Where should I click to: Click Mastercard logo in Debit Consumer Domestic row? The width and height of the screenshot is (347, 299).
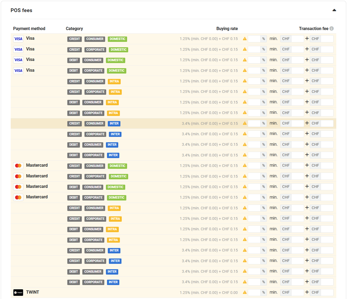point(18,187)
